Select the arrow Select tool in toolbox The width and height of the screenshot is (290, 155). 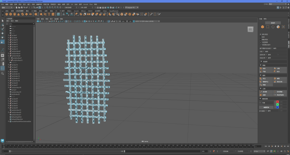3,21
